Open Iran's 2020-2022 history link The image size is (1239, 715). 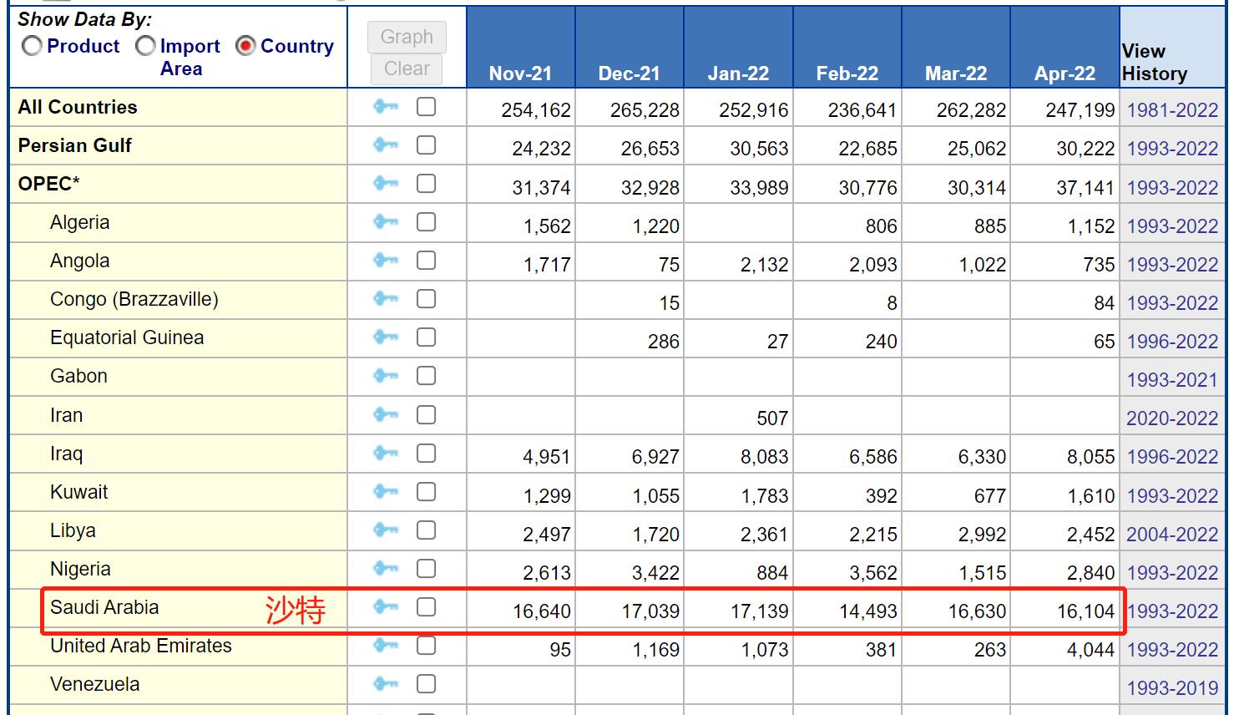[1172, 418]
